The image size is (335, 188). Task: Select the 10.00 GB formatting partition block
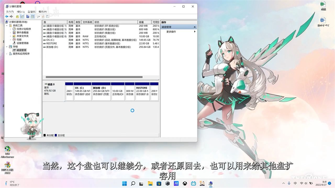(x=118, y=91)
